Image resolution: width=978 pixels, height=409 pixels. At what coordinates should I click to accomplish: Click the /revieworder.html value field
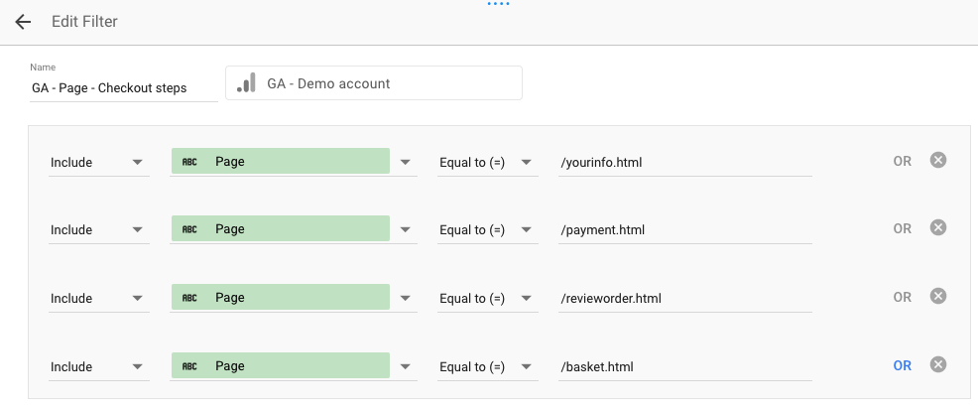coord(684,299)
